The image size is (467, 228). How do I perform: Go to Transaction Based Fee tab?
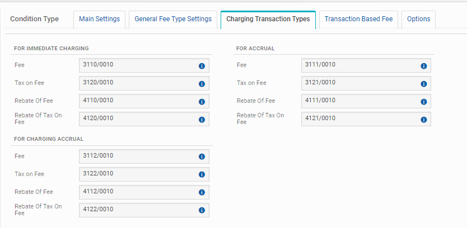coord(358,19)
